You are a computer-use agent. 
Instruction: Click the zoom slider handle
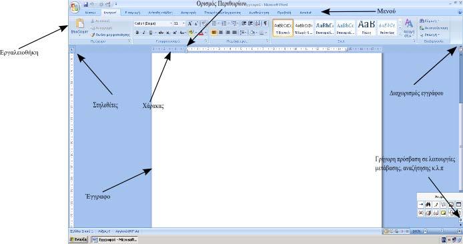[x=442, y=231]
